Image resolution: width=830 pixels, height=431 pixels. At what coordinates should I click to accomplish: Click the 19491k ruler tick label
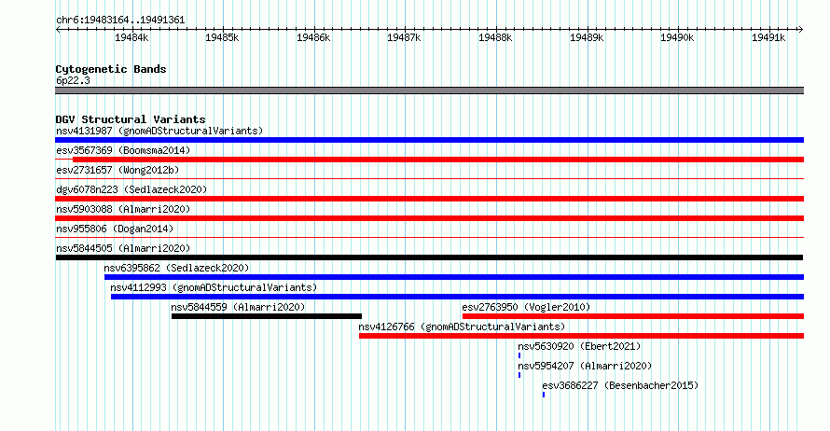(768, 37)
